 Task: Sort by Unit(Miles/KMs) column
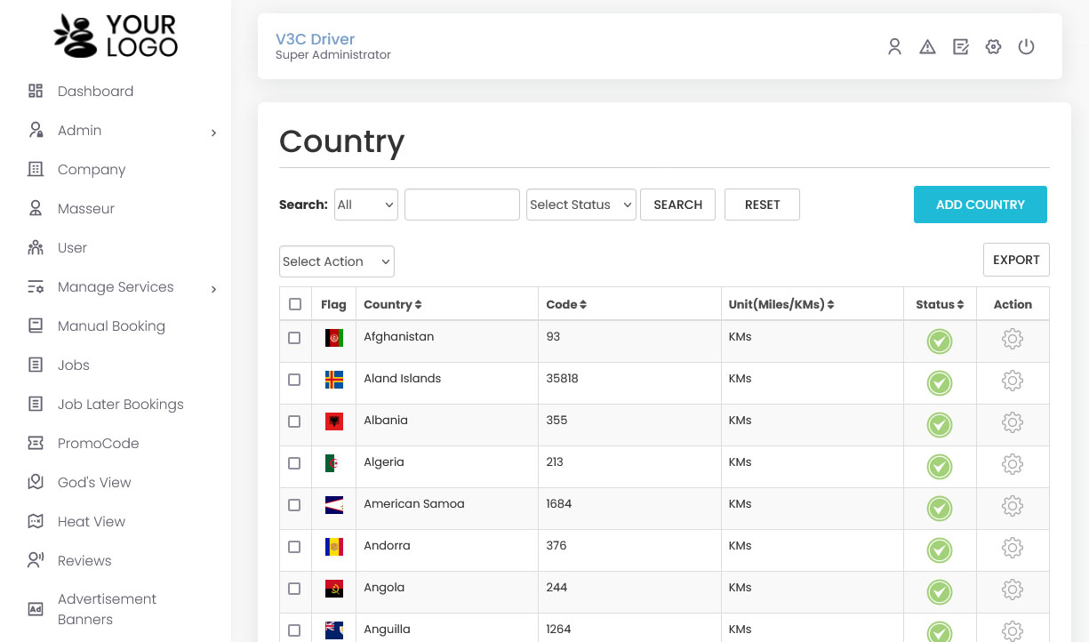point(781,304)
